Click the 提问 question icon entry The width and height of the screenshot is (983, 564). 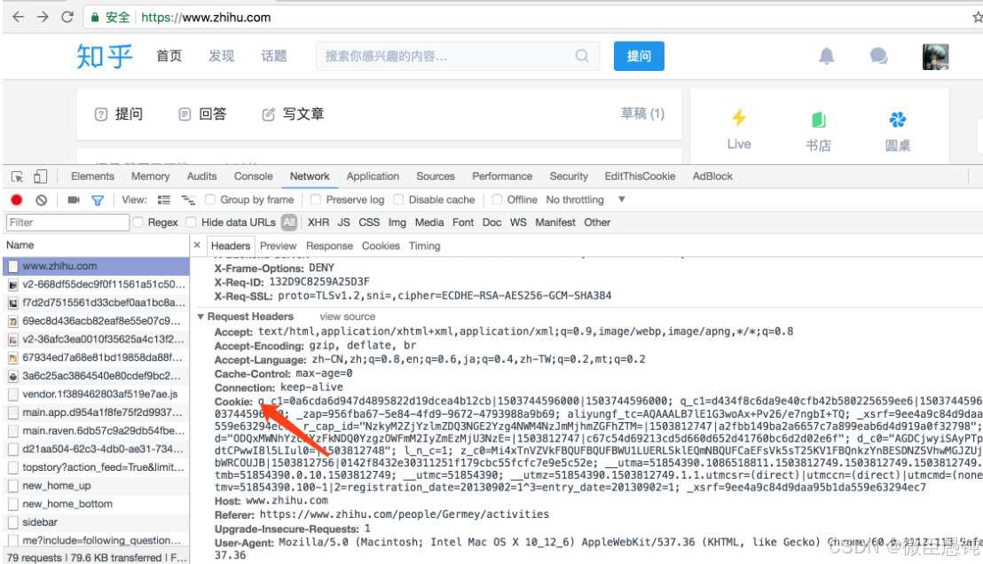(x=119, y=114)
